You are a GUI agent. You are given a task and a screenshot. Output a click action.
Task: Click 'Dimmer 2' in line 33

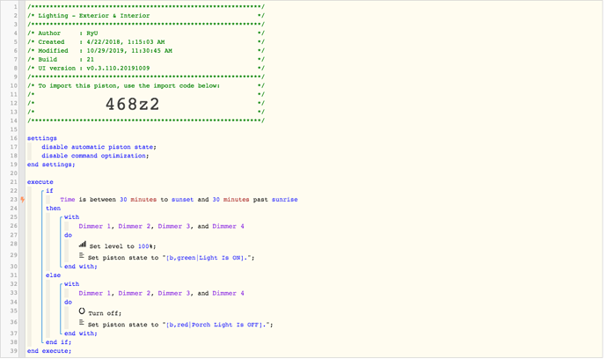(x=134, y=293)
